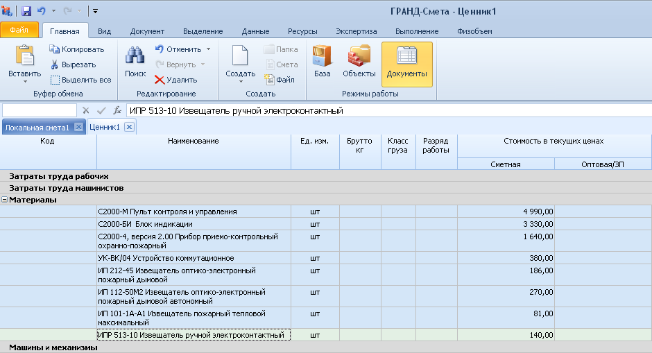
Task: Switch to the Документ ribbon tab
Action: tap(147, 31)
